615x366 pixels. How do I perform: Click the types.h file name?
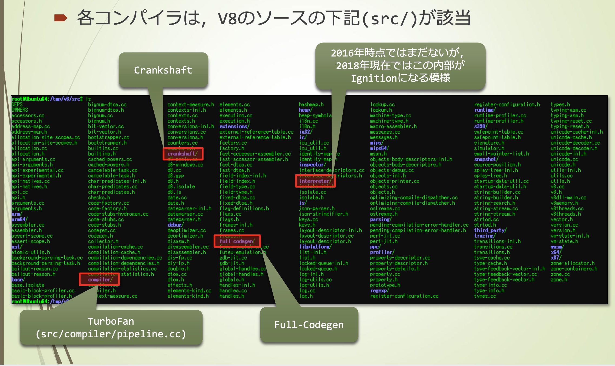[x=560, y=105]
